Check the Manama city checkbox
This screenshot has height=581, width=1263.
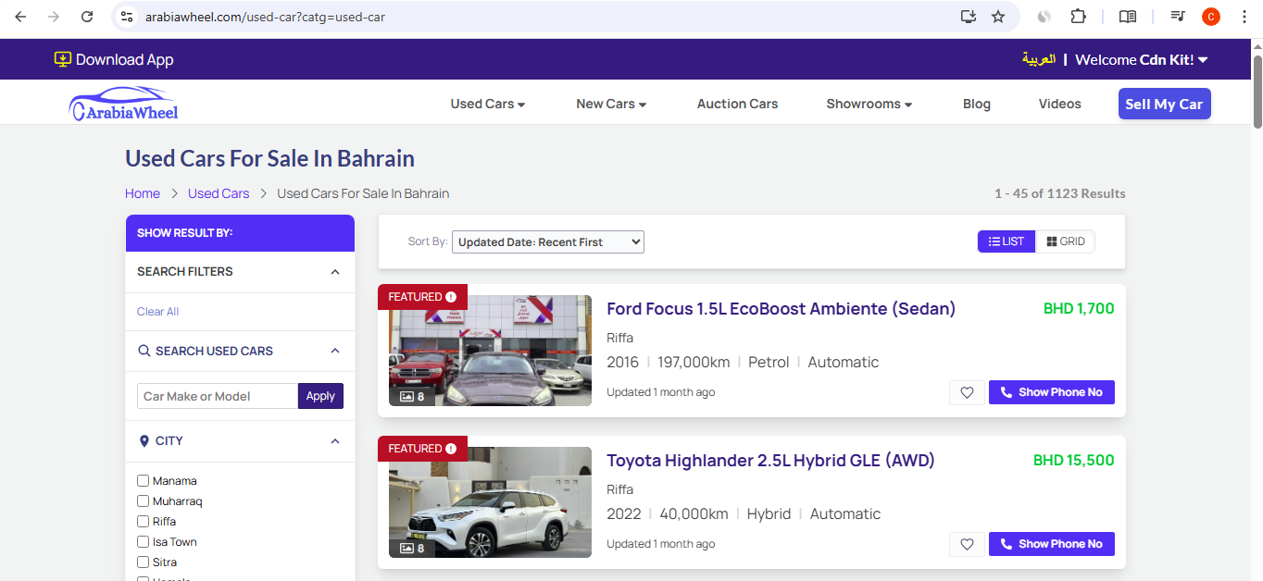point(144,481)
